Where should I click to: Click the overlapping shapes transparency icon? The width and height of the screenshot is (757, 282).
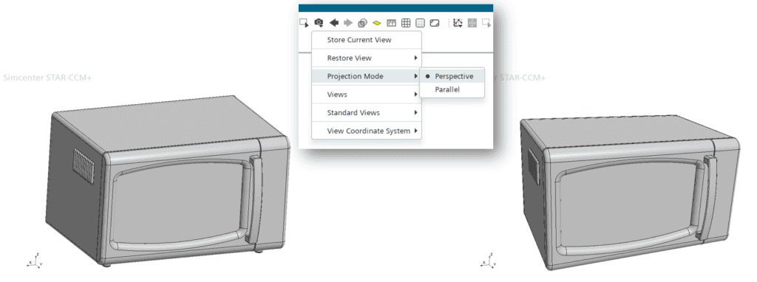coord(362,23)
